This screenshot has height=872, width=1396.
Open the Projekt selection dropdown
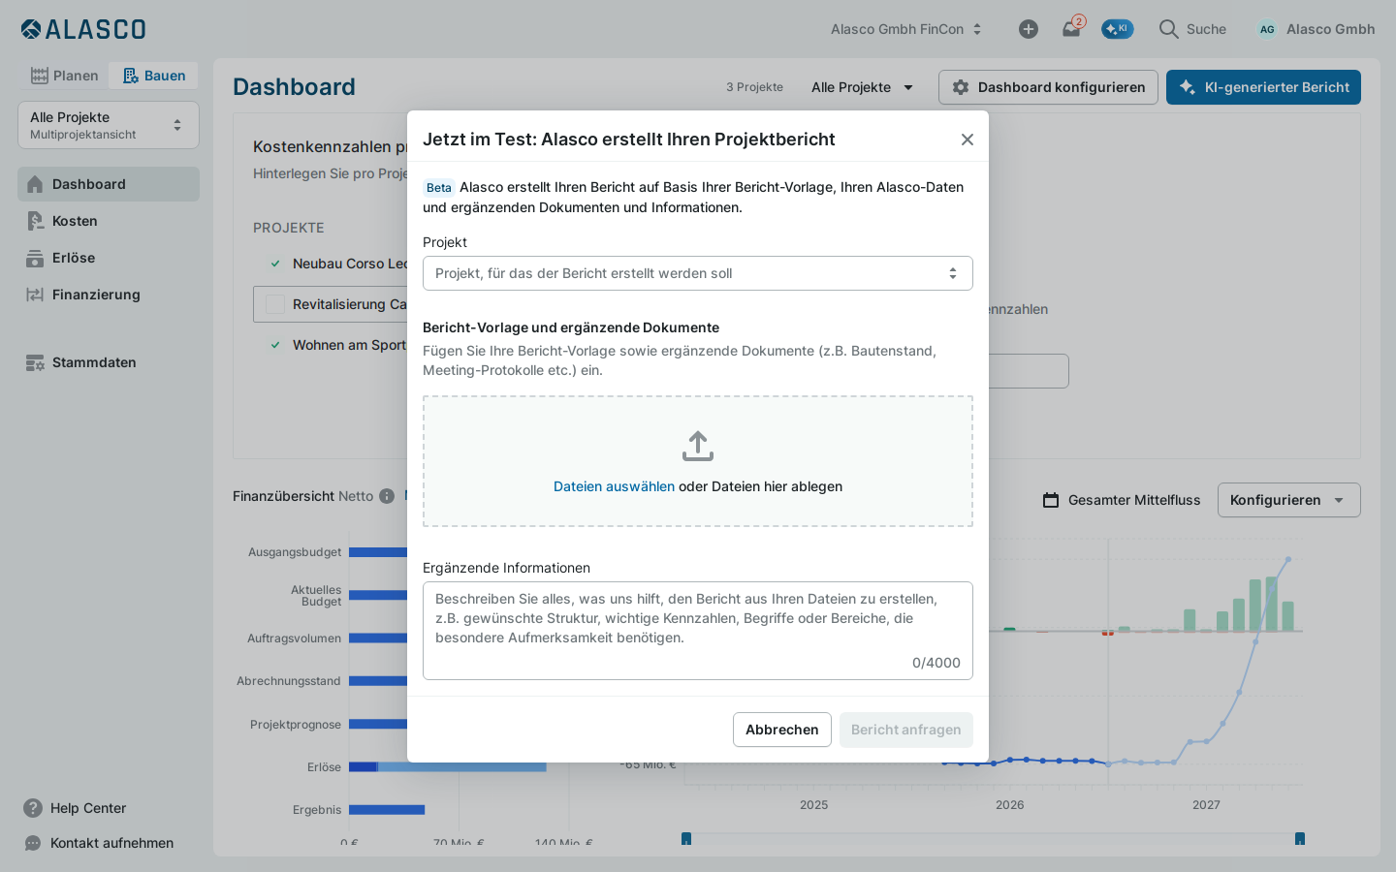click(698, 273)
